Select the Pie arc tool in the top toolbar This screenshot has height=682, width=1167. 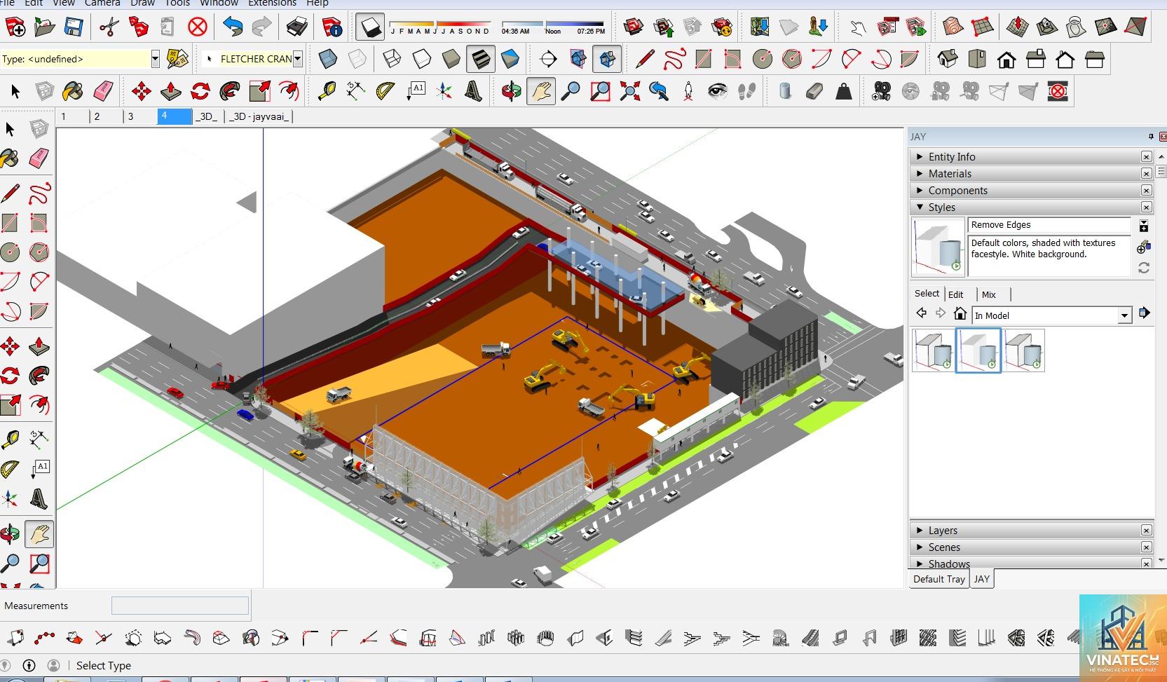[x=909, y=59]
